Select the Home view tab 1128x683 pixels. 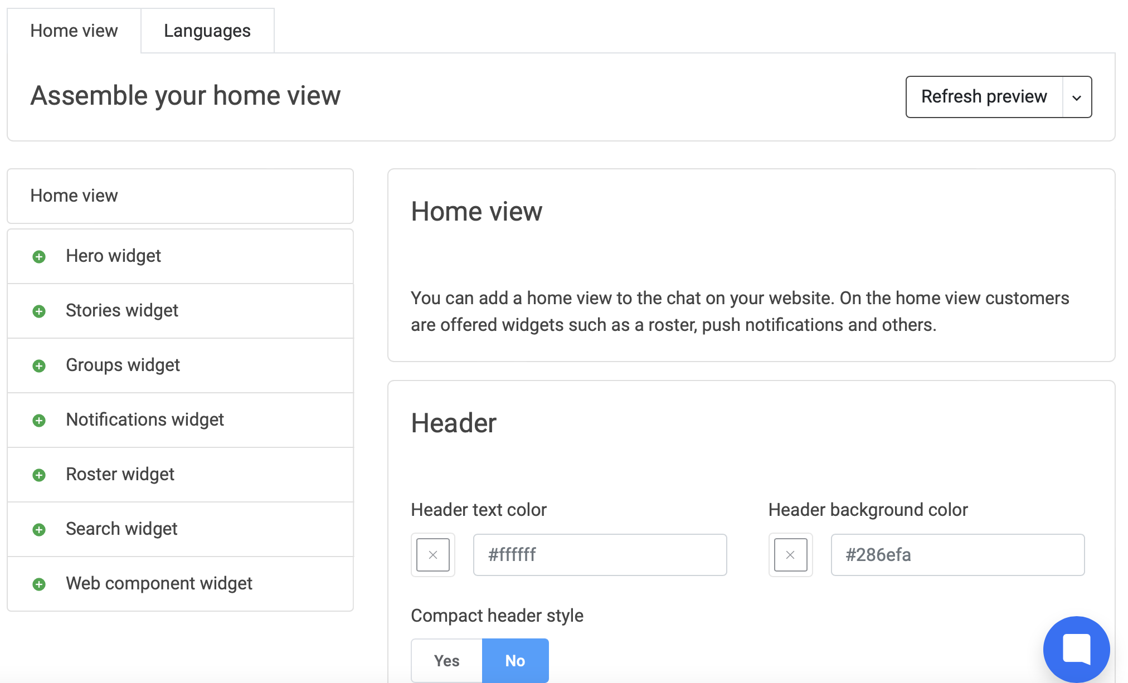click(x=74, y=31)
